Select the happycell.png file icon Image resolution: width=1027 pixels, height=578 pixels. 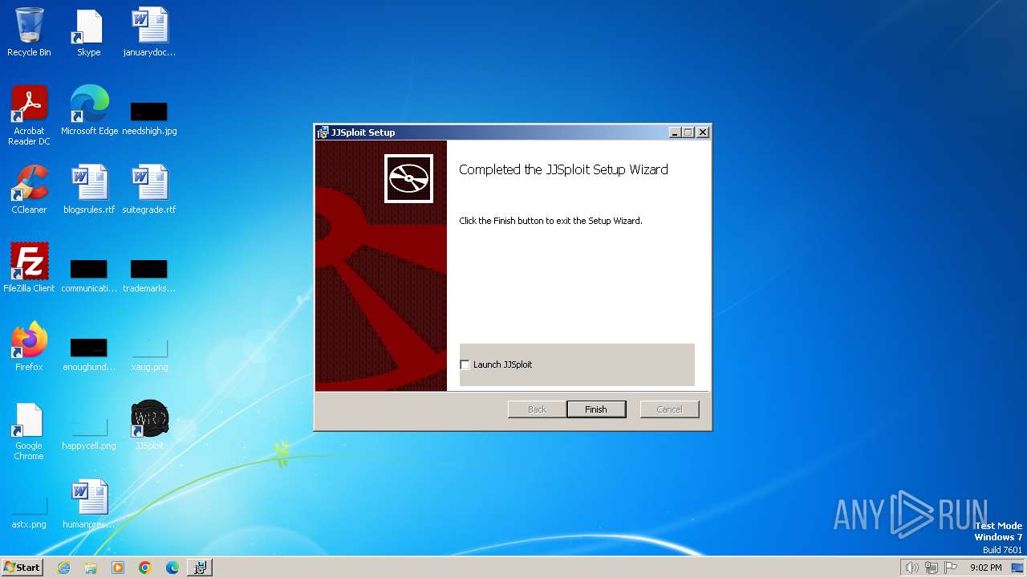89,432
